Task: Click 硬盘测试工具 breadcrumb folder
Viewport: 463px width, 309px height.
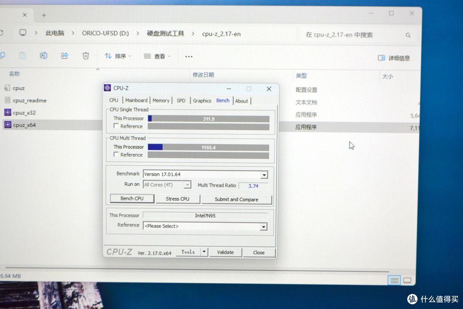Action: 165,33
